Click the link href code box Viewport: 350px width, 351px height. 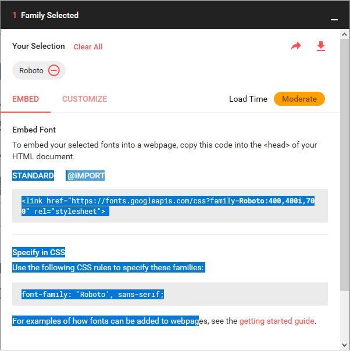(x=170, y=206)
